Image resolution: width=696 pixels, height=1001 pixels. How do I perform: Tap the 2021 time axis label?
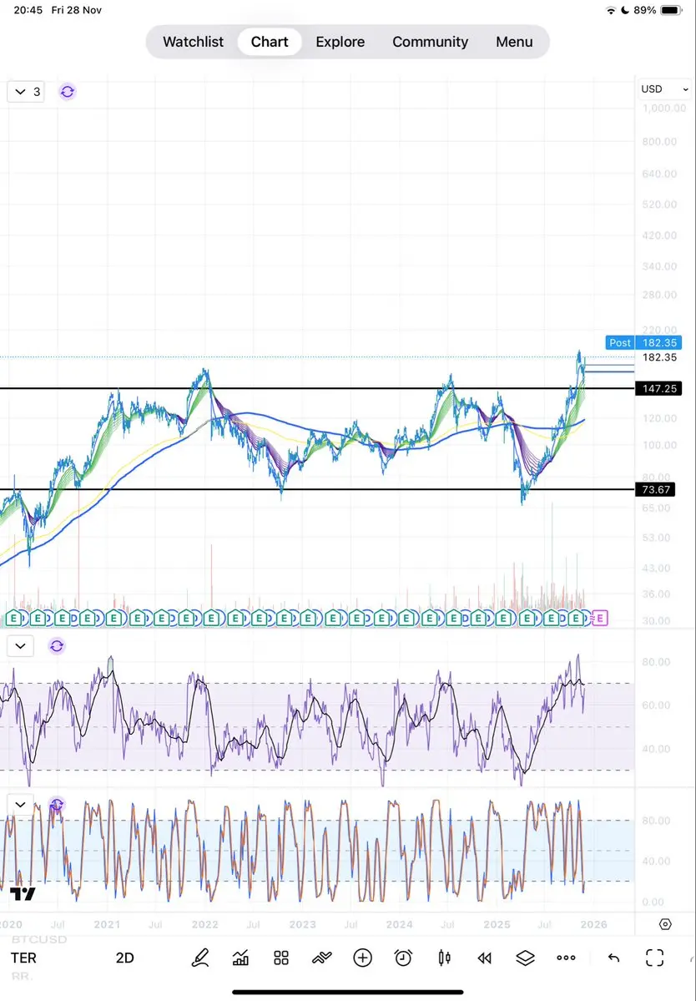[x=107, y=924]
